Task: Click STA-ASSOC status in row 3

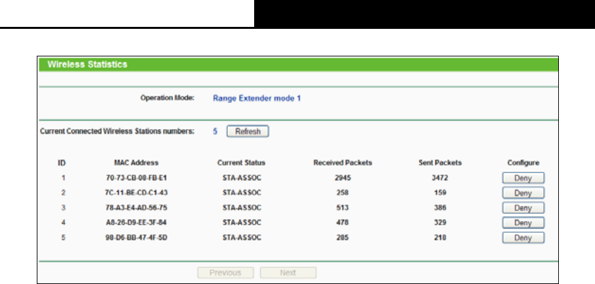Action: click(242, 208)
